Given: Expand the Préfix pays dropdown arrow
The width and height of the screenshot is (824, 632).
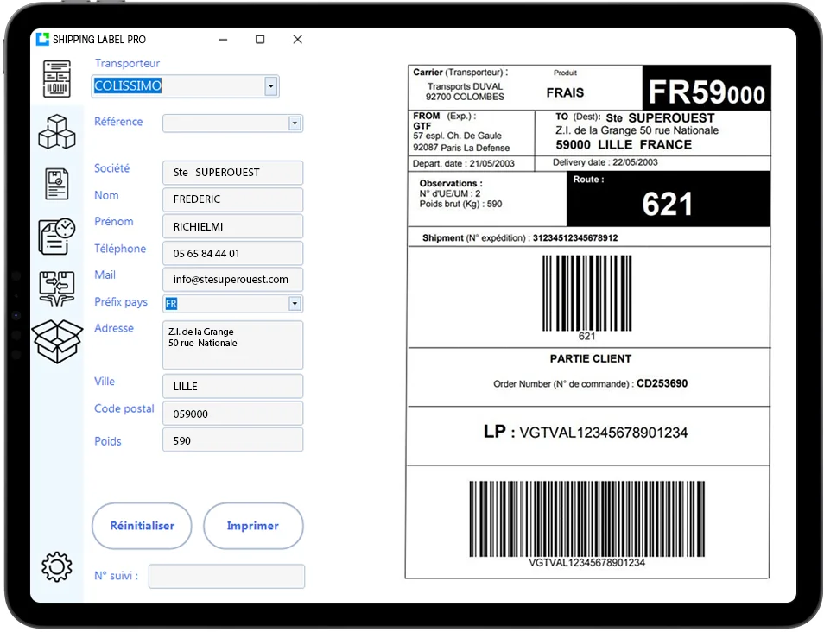Looking at the screenshot, I should coord(295,304).
